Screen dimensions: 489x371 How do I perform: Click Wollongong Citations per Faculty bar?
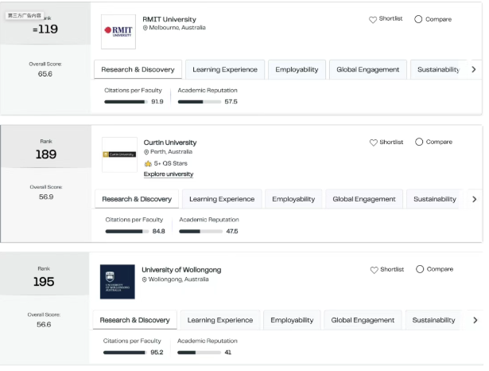click(x=125, y=353)
